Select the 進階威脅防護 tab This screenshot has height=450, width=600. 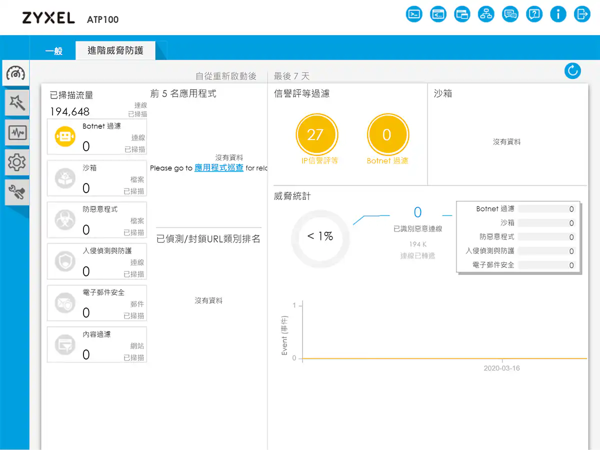[115, 50]
